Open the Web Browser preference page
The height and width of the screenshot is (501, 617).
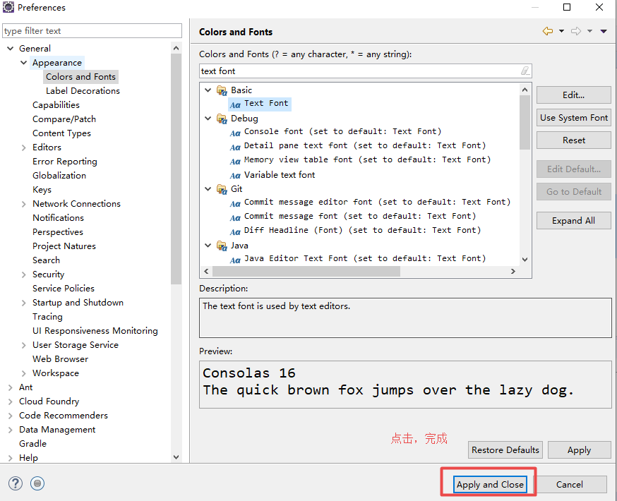60,359
